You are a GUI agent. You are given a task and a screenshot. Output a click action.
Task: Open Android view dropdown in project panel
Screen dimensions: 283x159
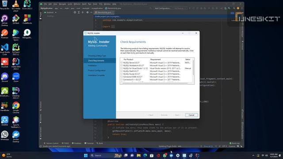click(50, 12)
